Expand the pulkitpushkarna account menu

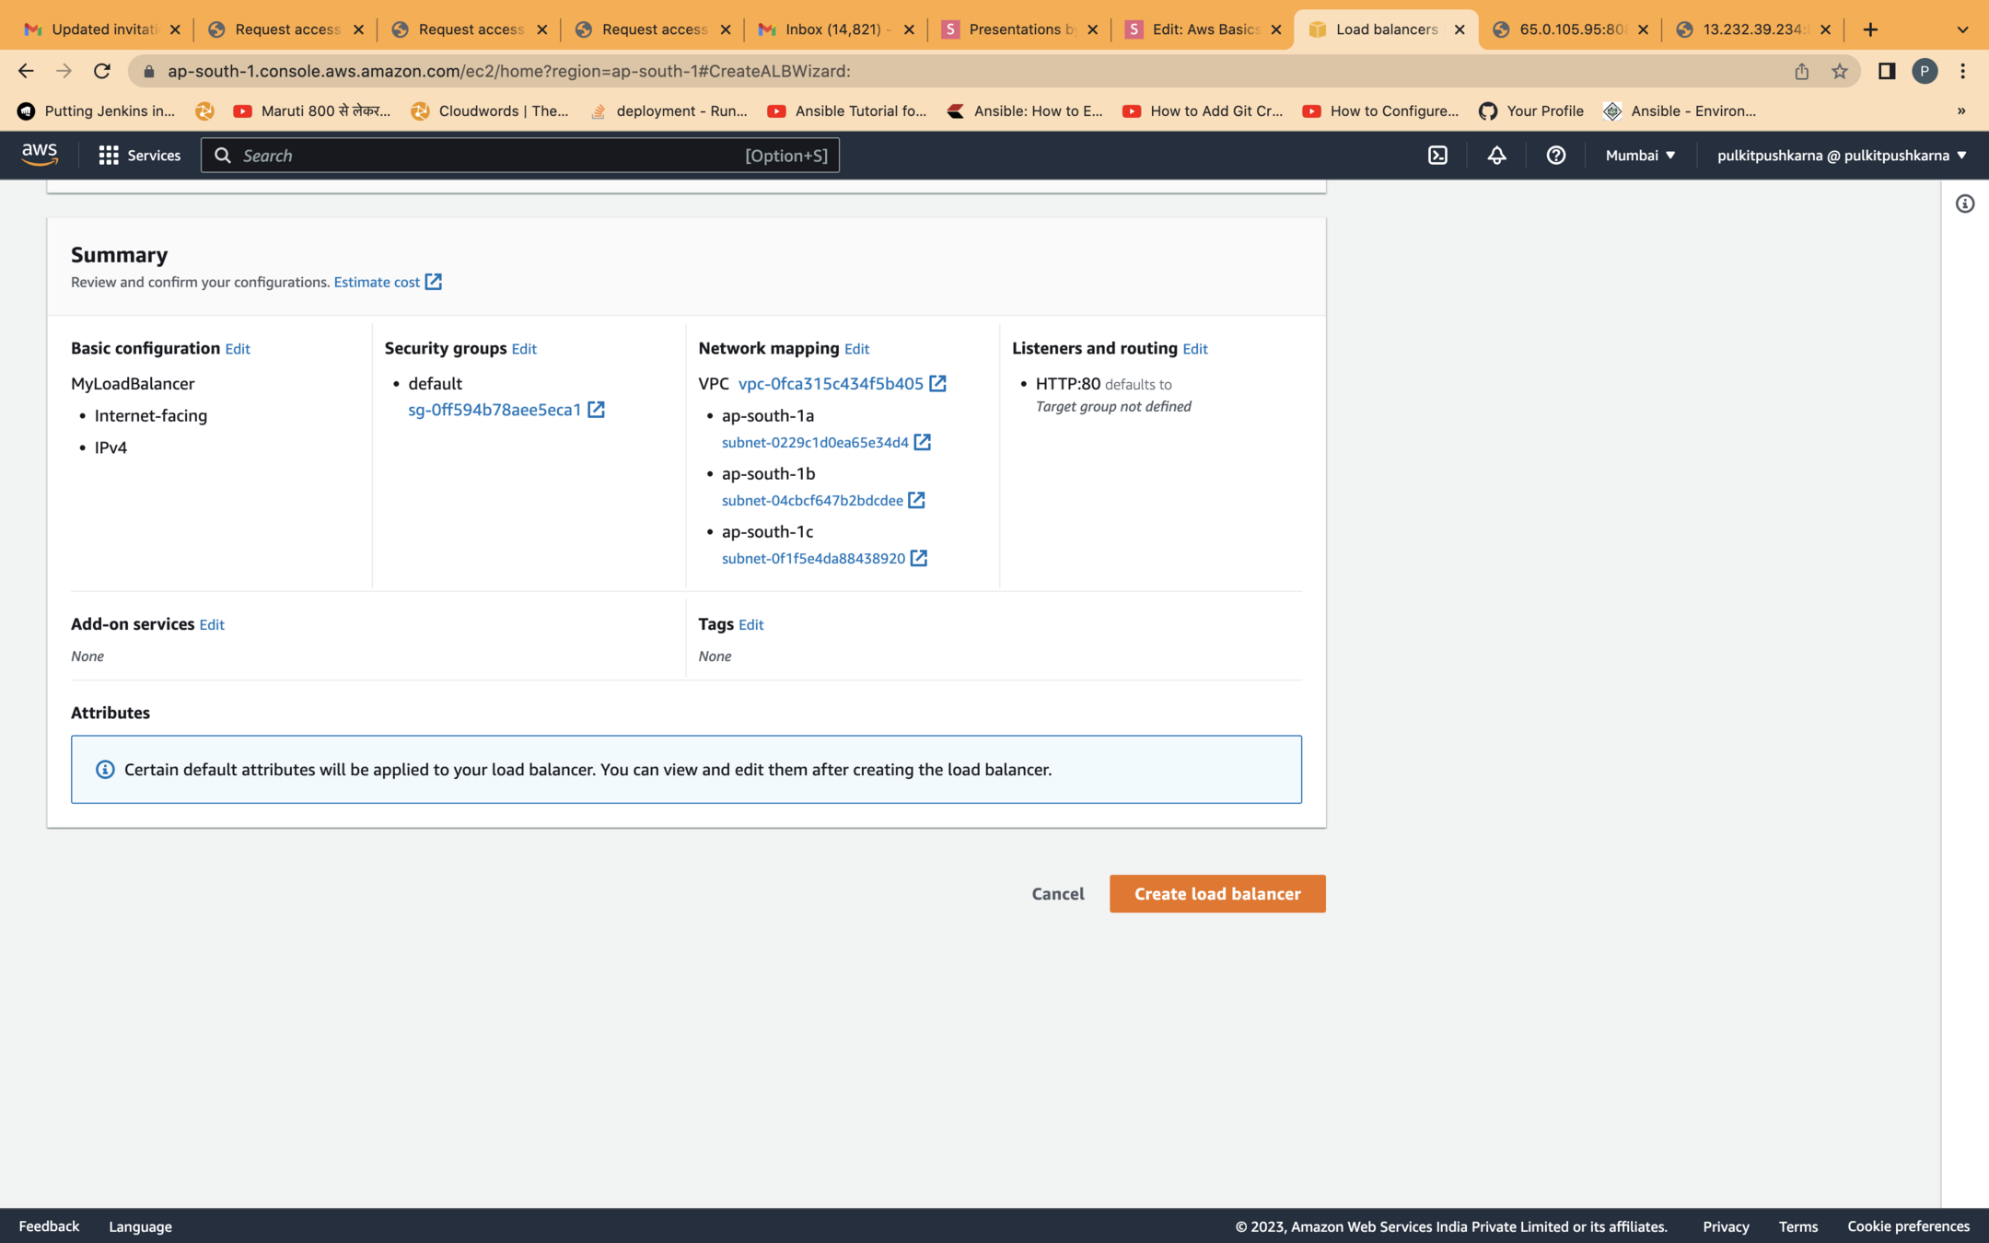1841,156
